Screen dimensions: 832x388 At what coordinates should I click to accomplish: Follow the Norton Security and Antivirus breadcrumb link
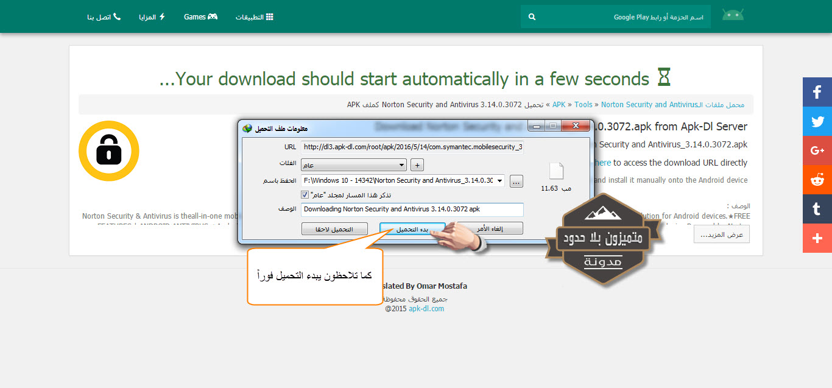(x=649, y=105)
